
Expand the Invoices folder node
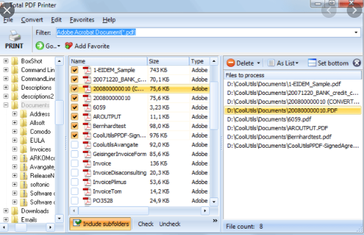tap(15, 149)
